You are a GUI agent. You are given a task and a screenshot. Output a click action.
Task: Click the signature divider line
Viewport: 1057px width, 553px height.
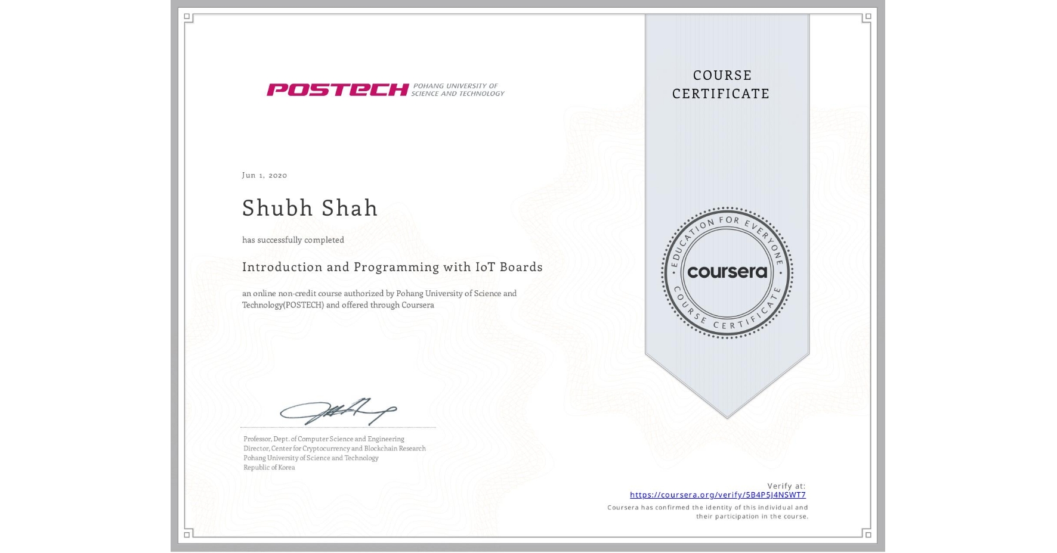coord(338,426)
